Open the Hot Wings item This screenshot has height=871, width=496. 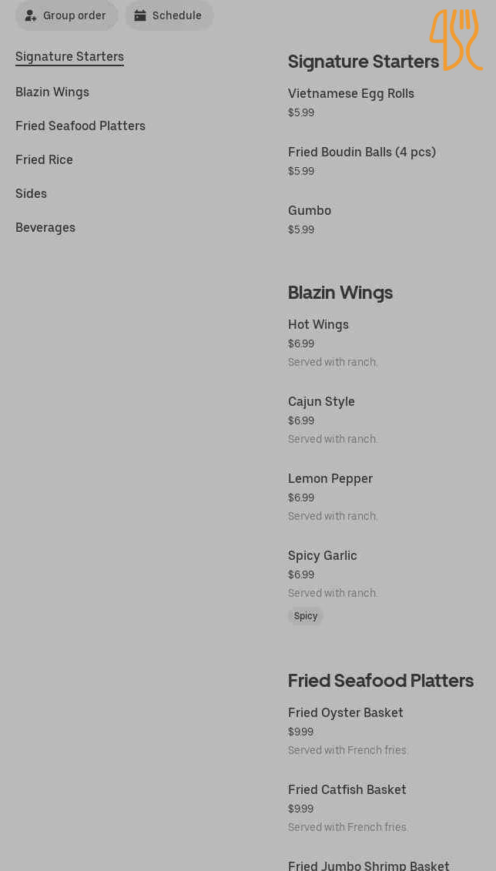(318, 325)
